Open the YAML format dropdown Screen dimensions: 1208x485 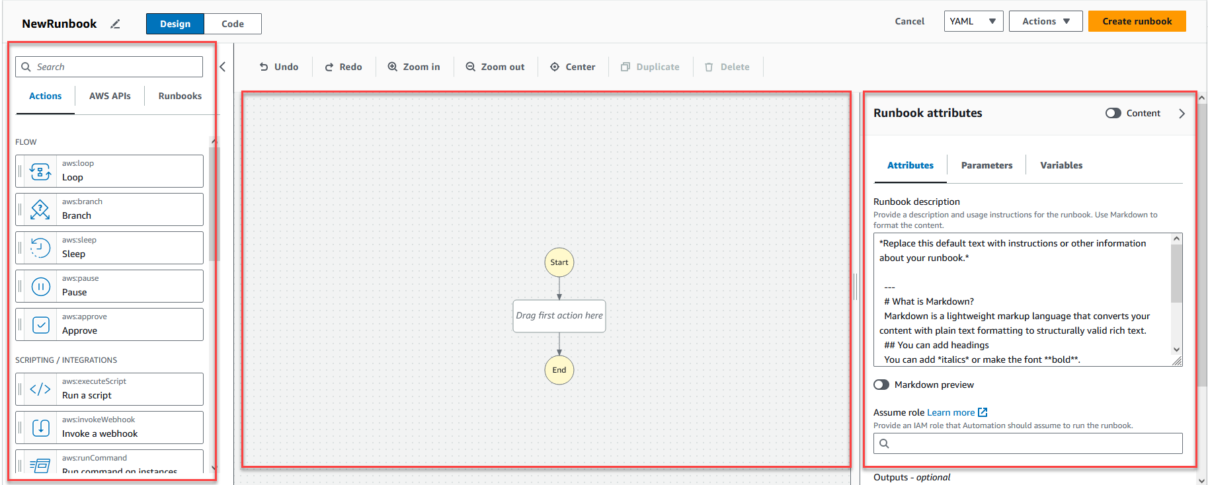pos(973,21)
